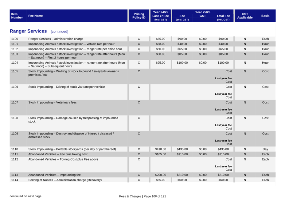
Task: Click item number 1102
Action: coord(14,49)
